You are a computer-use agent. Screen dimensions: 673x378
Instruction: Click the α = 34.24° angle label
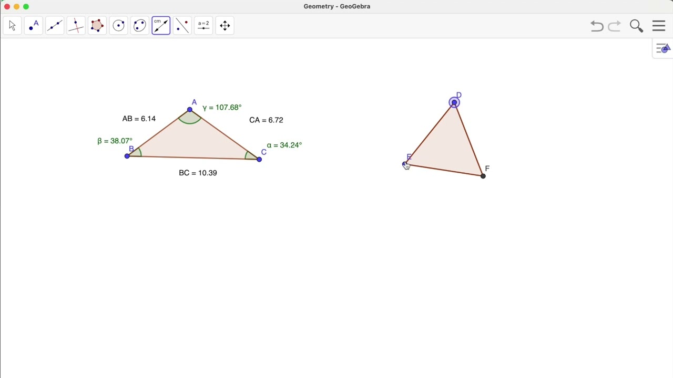coord(284,145)
